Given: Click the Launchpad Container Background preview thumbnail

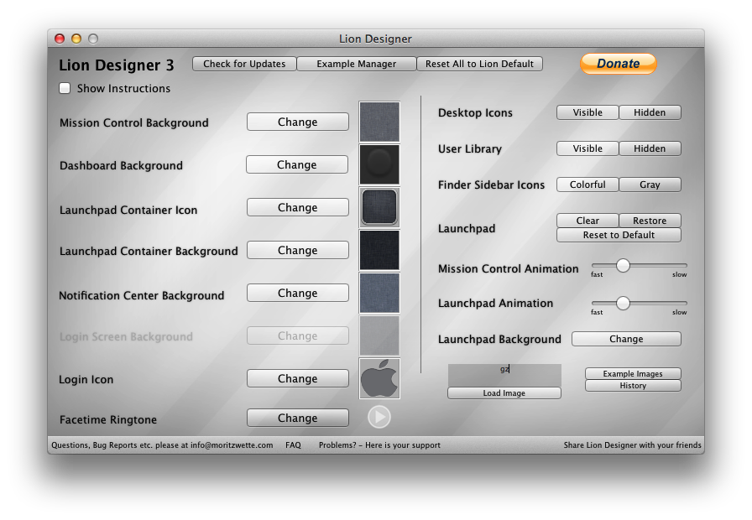Looking at the screenshot, I should [379, 250].
